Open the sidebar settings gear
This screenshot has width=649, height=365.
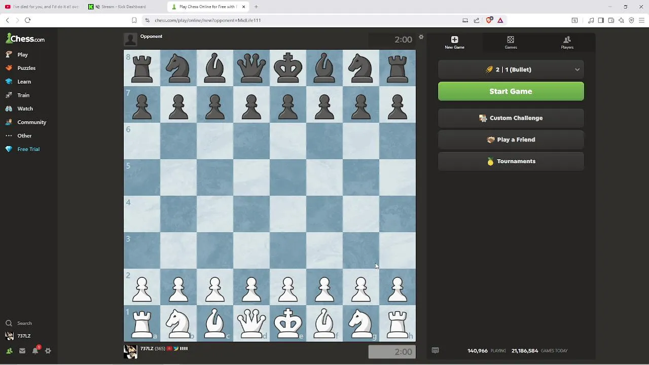[x=48, y=351]
